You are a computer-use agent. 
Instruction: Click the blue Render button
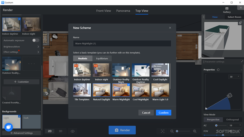(x=122, y=130)
